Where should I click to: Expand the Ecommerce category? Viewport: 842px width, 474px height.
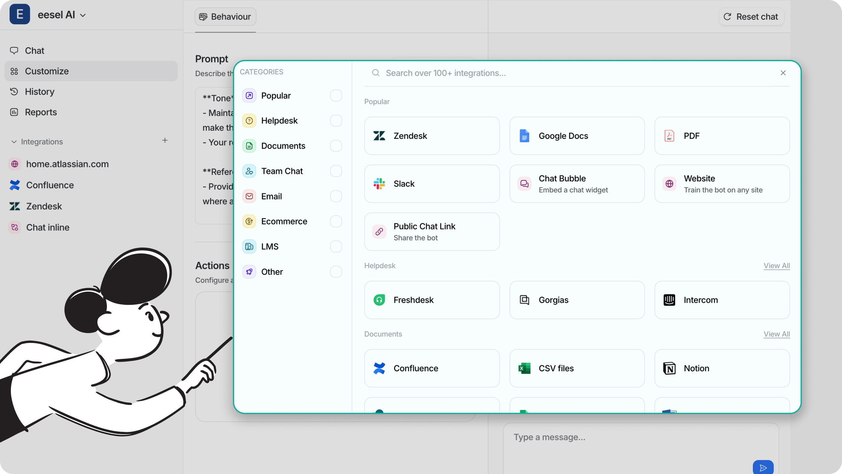click(284, 221)
